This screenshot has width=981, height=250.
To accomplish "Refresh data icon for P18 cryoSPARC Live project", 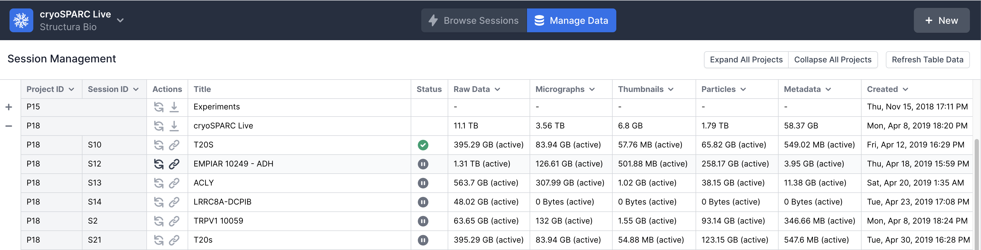I will [x=159, y=126].
